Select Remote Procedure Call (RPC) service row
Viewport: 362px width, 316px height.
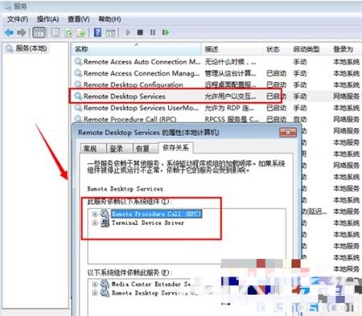(216, 119)
